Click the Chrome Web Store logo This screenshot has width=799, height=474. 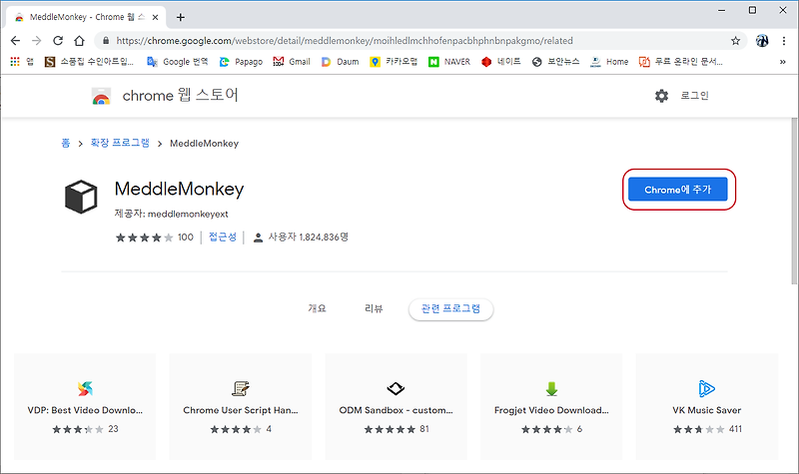102,96
